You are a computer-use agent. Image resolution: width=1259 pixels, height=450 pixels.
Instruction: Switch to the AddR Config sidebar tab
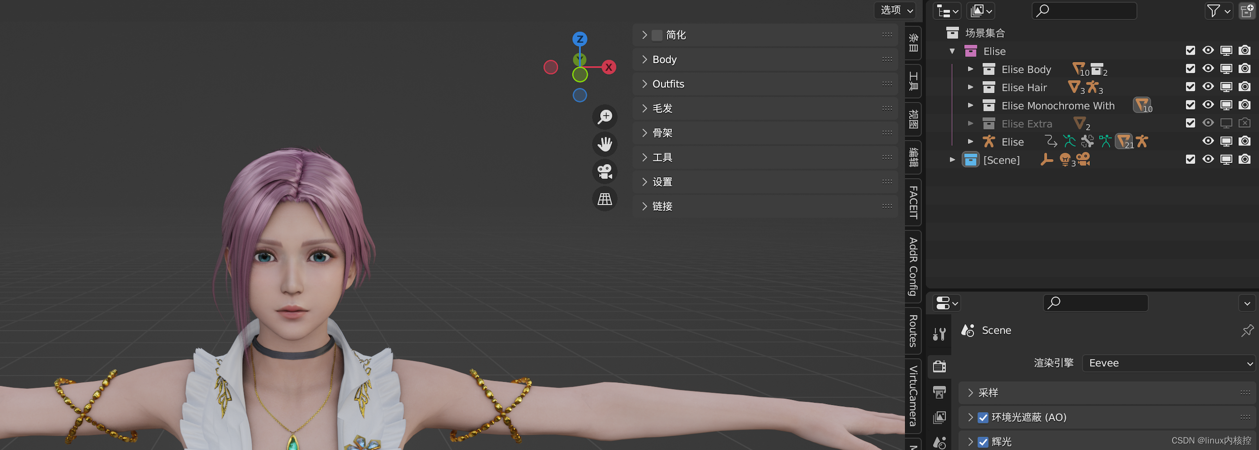(913, 266)
